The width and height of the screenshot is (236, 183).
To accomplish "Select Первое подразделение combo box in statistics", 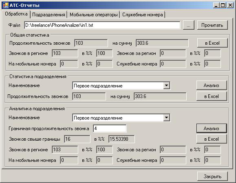I will pos(121,85).
